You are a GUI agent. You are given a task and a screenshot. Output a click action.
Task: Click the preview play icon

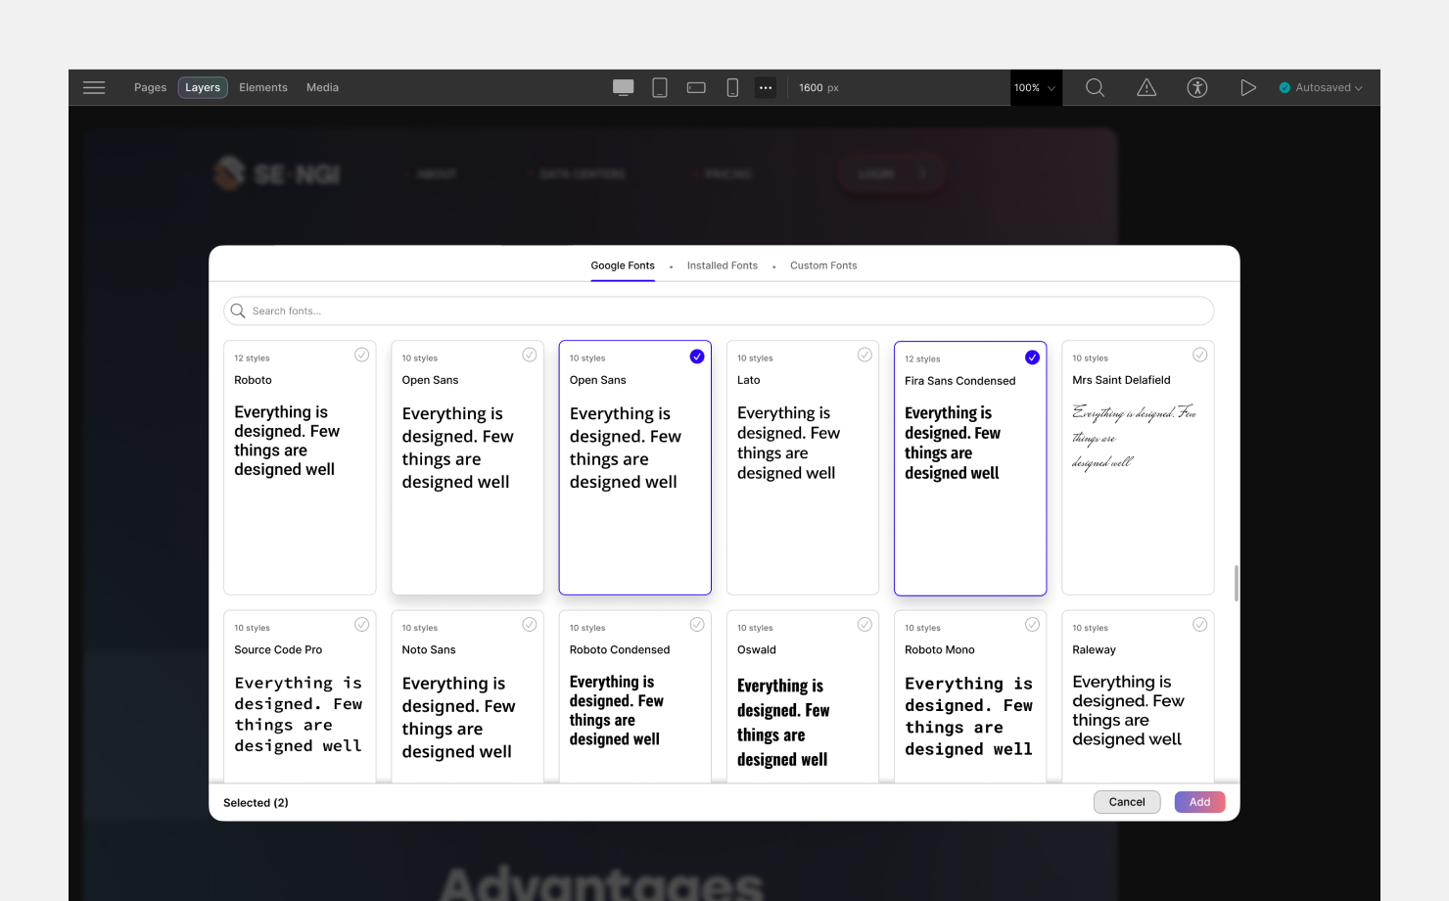click(1248, 87)
